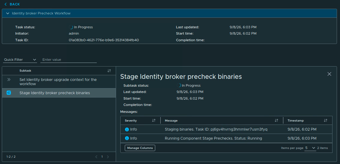This screenshot has width=340, height=164.
Task: Open Manage Columns
Action: coord(140,148)
